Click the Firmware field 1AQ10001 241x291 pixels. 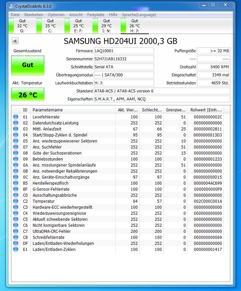click(124, 51)
